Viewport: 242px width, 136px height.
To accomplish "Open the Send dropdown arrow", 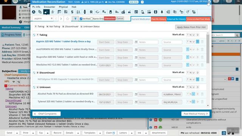I will (x=17, y=133).
